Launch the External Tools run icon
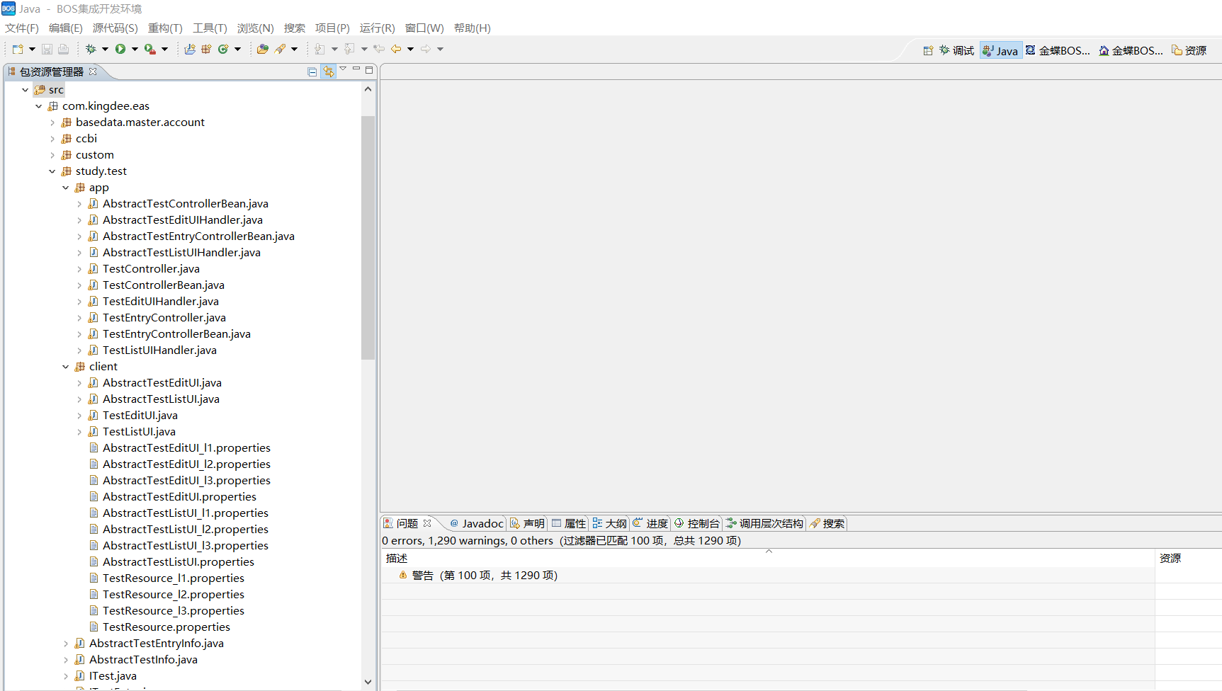Screen dimensions: 1222x691 [x=149, y=49]
